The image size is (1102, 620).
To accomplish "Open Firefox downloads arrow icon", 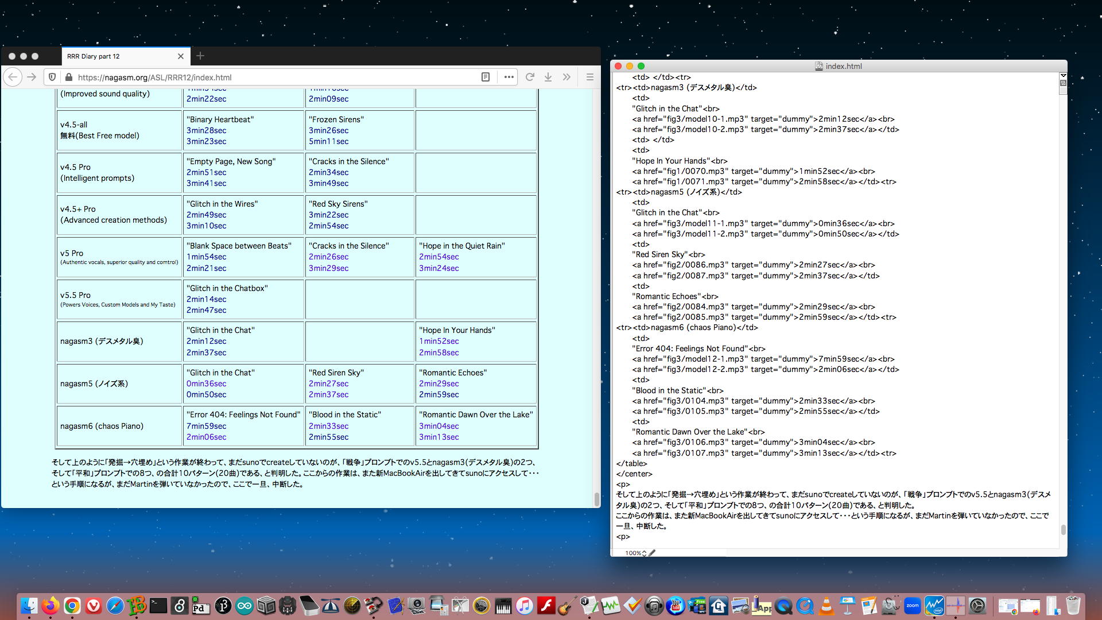I will point(548,77).
